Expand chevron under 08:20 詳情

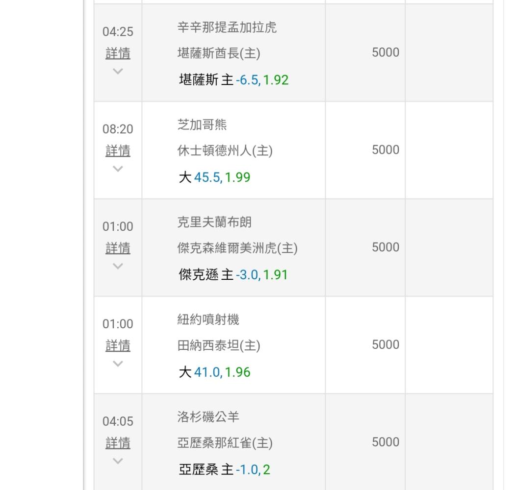118,169
